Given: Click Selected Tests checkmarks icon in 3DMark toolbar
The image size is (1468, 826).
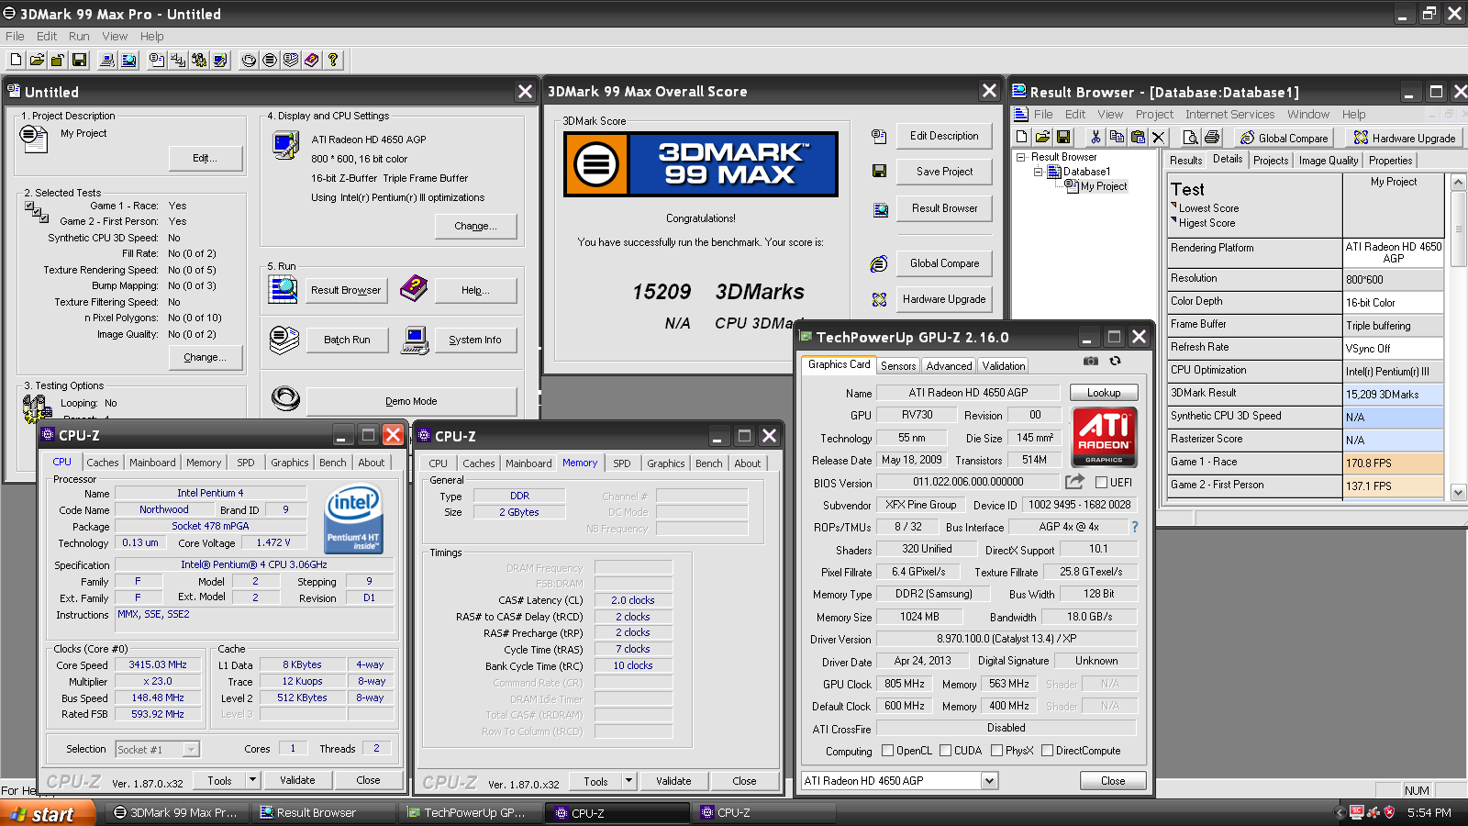Looking at the screenshot, I should point(178,60).
